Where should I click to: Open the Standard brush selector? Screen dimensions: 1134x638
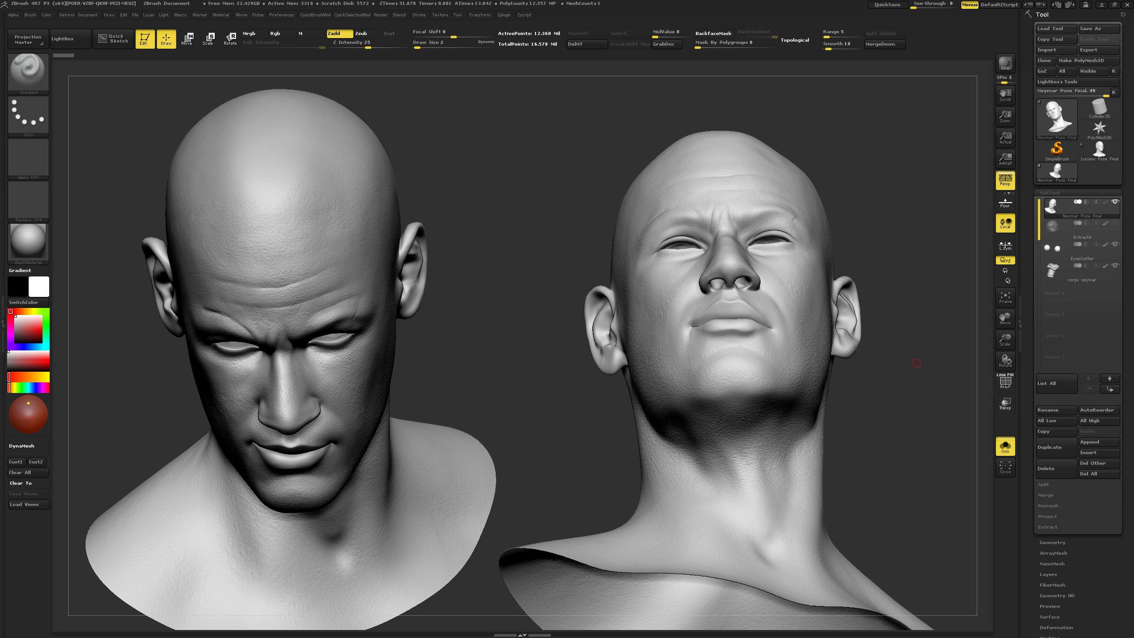coord(28,74)
